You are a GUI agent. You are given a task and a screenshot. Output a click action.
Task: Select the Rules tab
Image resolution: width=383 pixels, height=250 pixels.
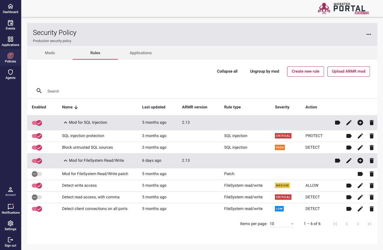pos(95,53)
